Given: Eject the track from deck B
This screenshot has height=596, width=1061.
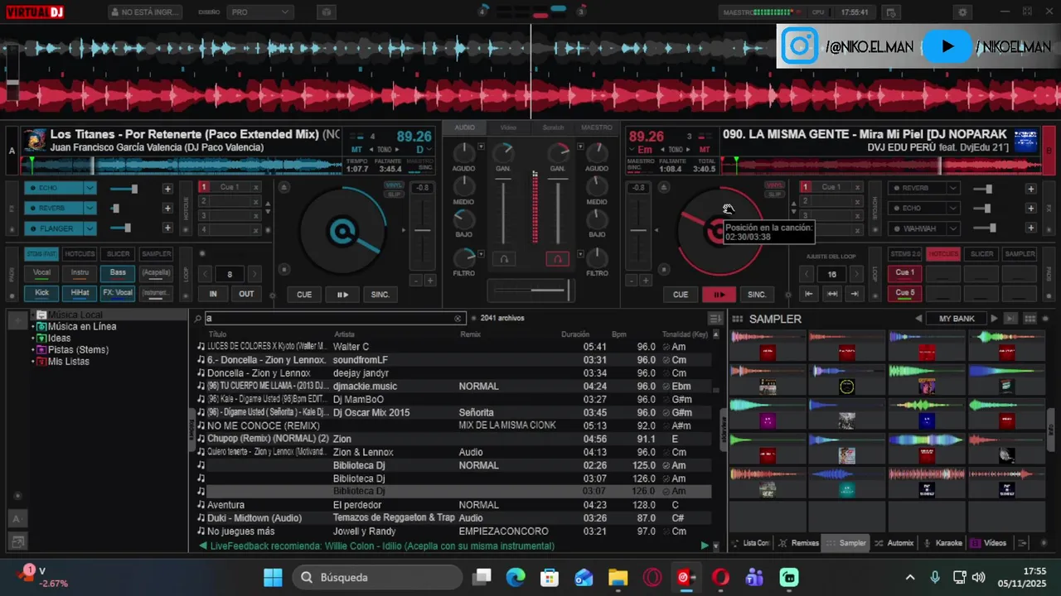Looking at the screenshot, I should point(664,188).
